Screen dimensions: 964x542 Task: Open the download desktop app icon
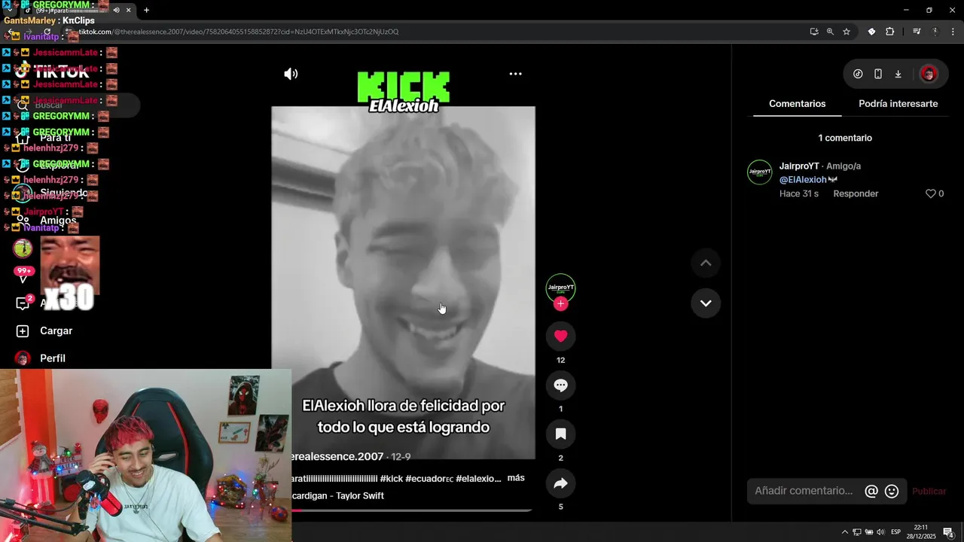pyautogui.click(x=898, y=74)
